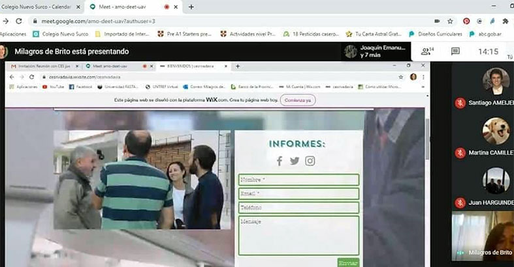Screen dimensions: 514x267
Task: Reload the Google Meet page
Action: click(19, 21)
